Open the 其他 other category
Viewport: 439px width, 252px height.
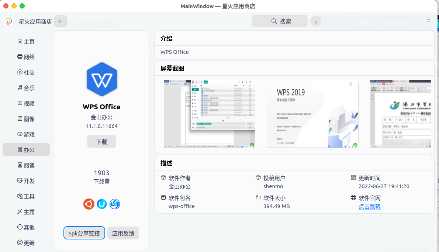26,227
